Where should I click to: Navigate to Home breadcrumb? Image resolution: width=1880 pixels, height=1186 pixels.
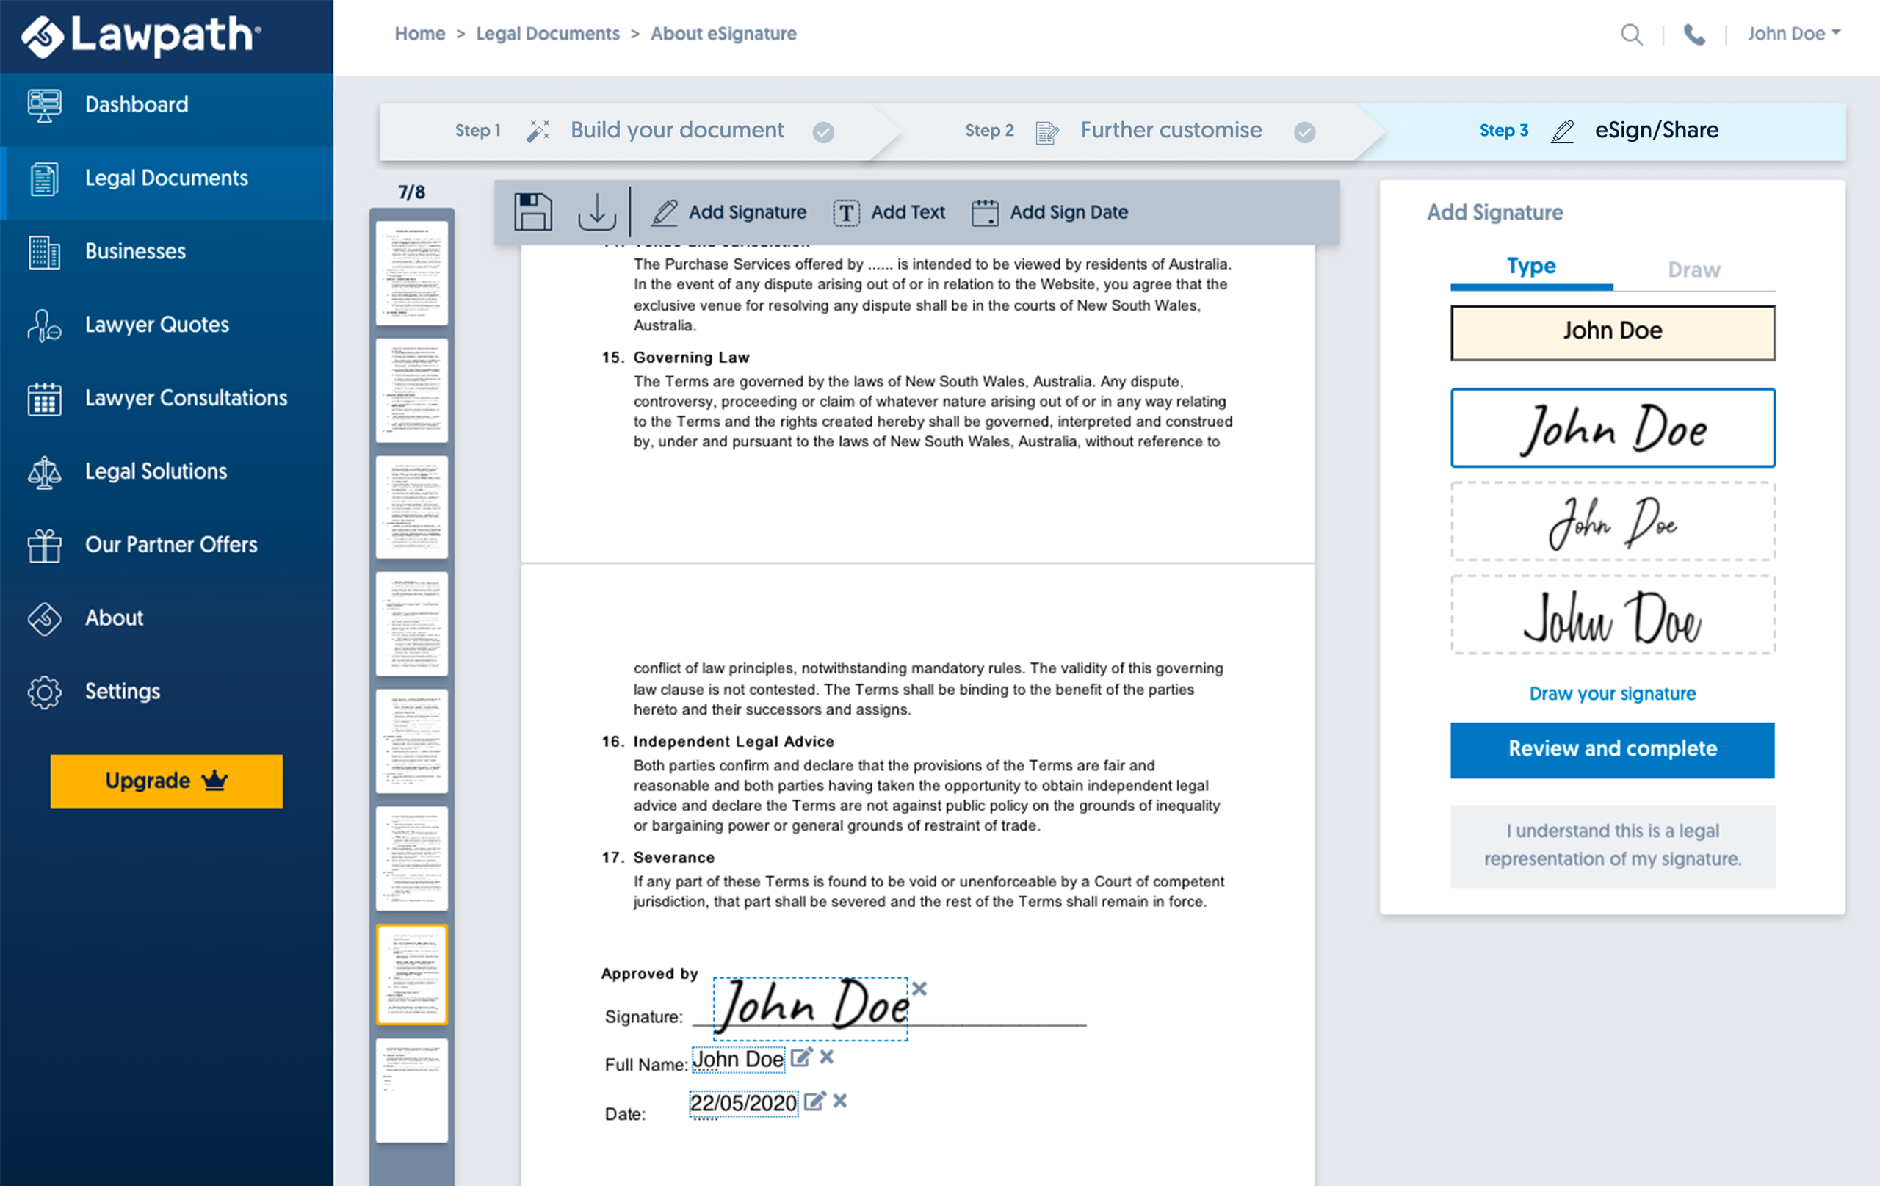419,34
